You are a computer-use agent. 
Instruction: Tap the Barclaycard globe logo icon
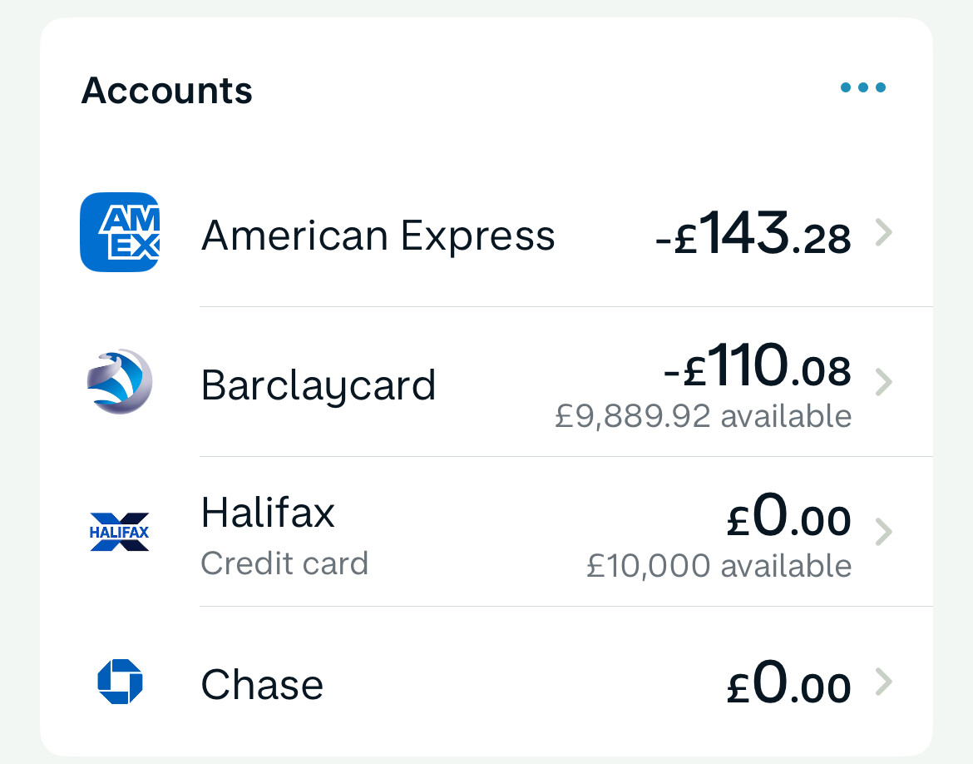coord(120,382)
